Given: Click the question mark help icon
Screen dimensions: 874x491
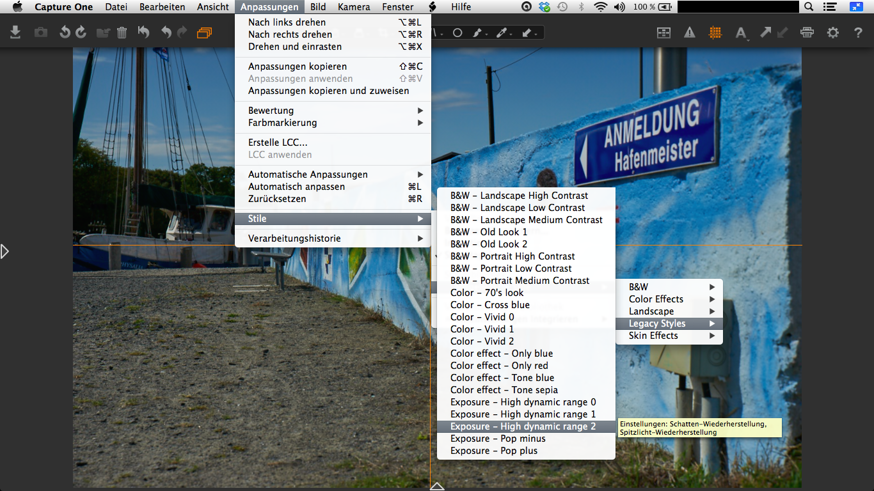Looking at the screenshot, I should pos(859,33).
